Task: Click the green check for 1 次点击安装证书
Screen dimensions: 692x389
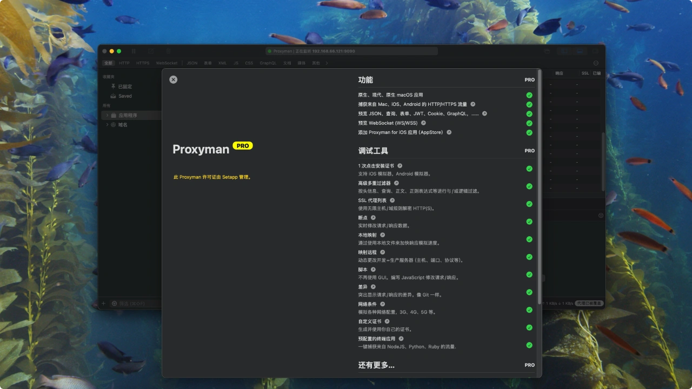Action: tap(529, 169)
